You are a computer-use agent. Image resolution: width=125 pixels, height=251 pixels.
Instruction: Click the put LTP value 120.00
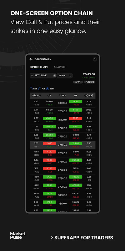click(x=76, y=135)
